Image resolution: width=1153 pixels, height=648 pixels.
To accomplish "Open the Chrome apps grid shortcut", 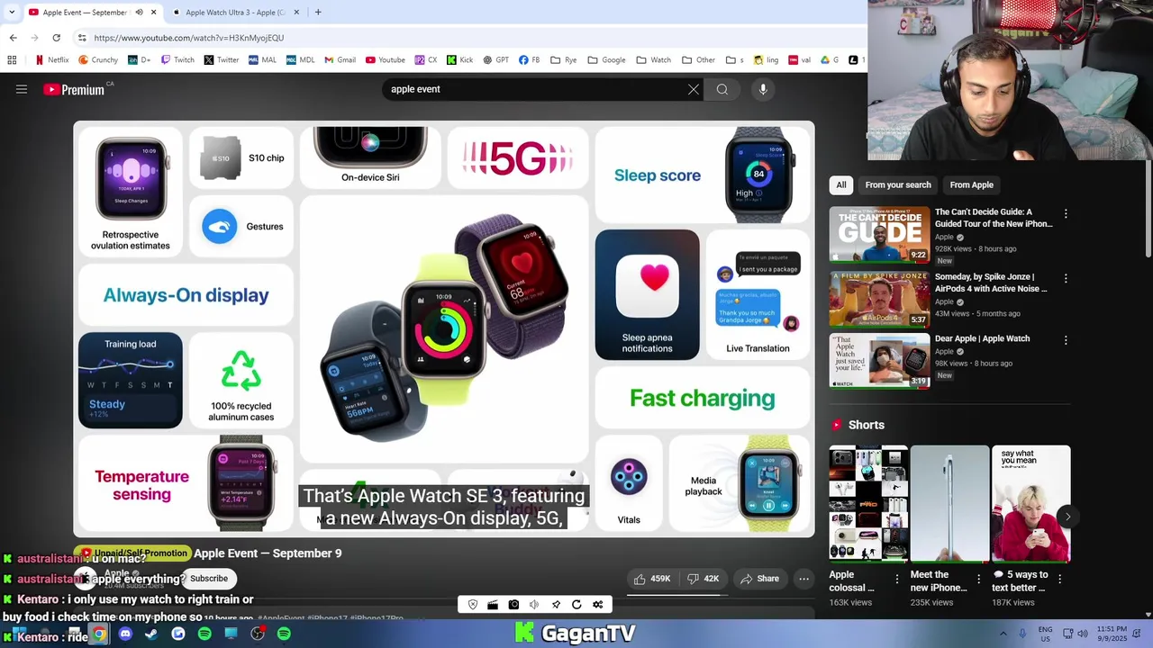I will tap(12, 60).
